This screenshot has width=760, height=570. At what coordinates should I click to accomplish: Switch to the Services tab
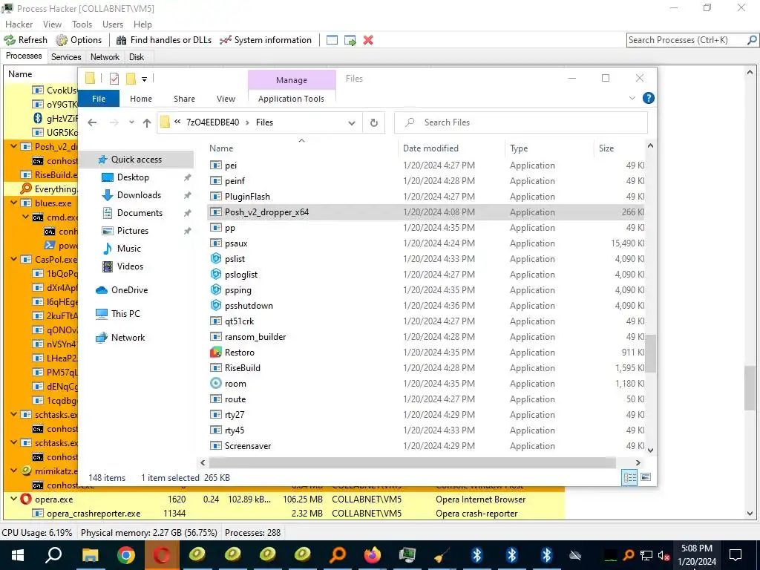[66, 56]
